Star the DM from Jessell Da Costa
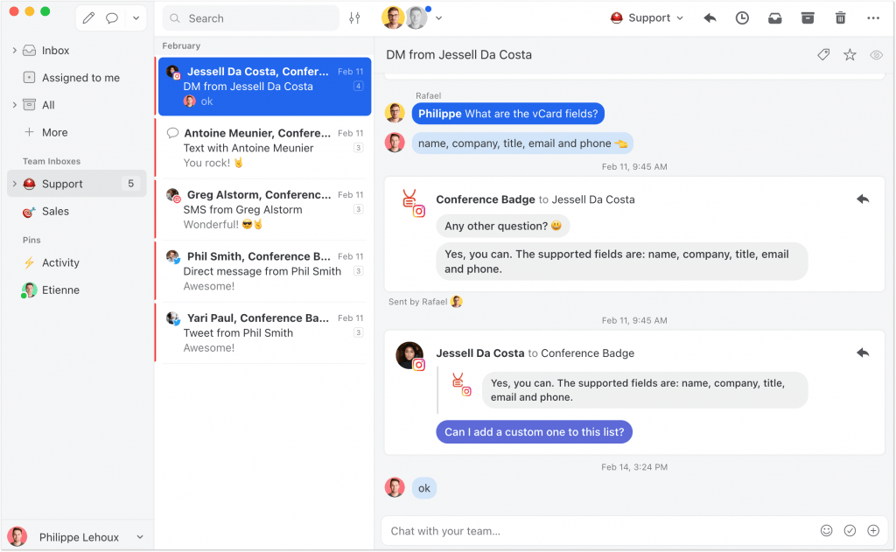The width and height of the screenshot is (896, 552). pyautogui.click(x=850, y=54)
